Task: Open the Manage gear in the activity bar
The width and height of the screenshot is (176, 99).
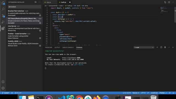Action: coord(3,88)
